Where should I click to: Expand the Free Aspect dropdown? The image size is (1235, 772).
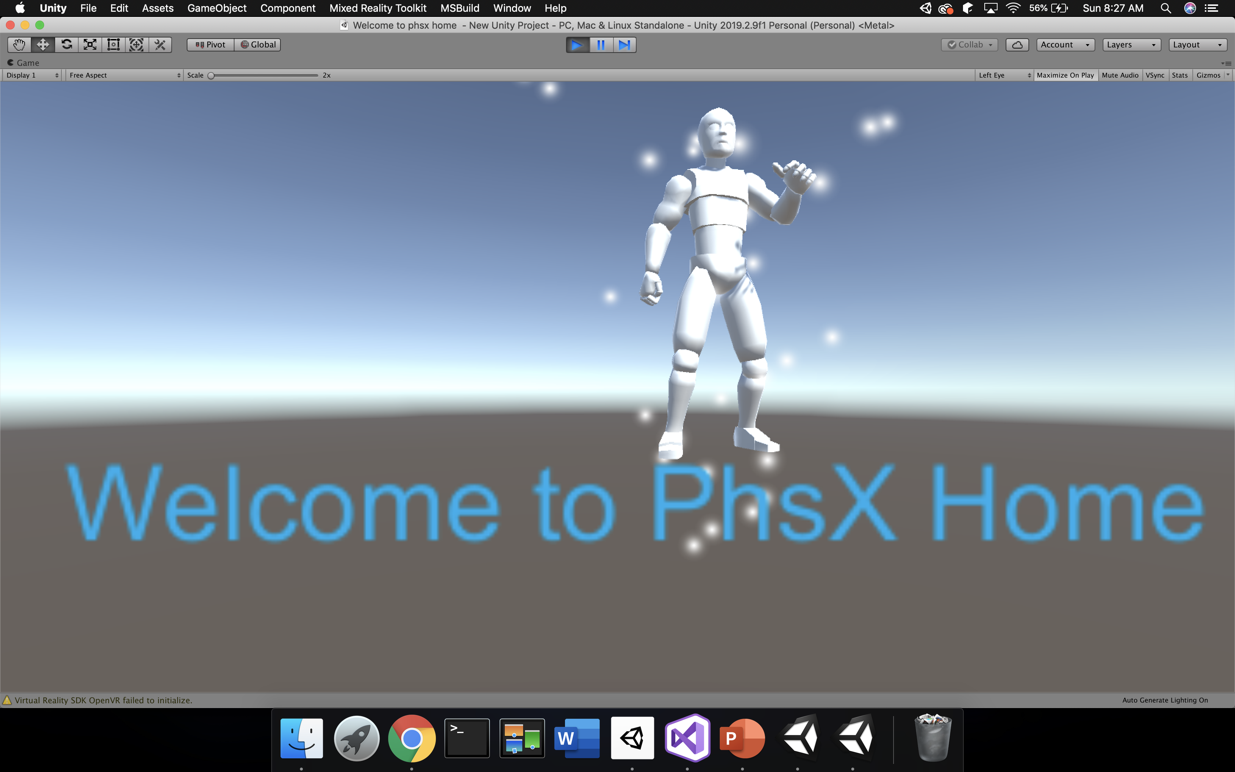coord(124,75)
